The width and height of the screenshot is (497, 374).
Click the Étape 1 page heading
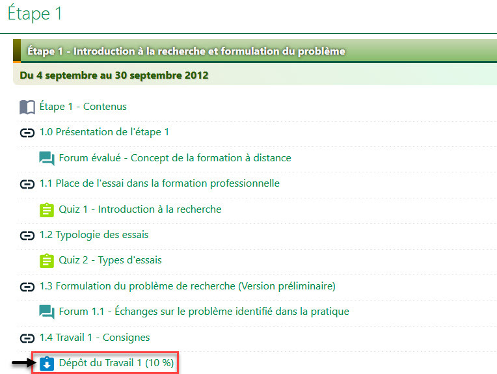pyautogui.click(x=36, y=14)
